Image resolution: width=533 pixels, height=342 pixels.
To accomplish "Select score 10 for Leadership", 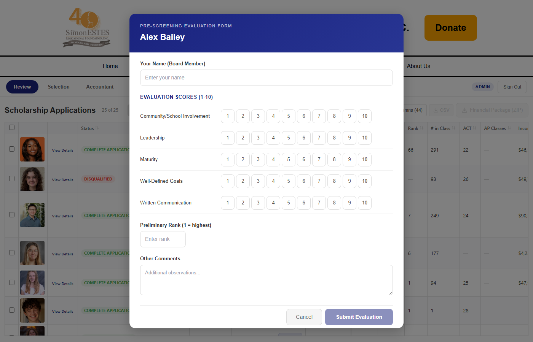I will point(364,138).
